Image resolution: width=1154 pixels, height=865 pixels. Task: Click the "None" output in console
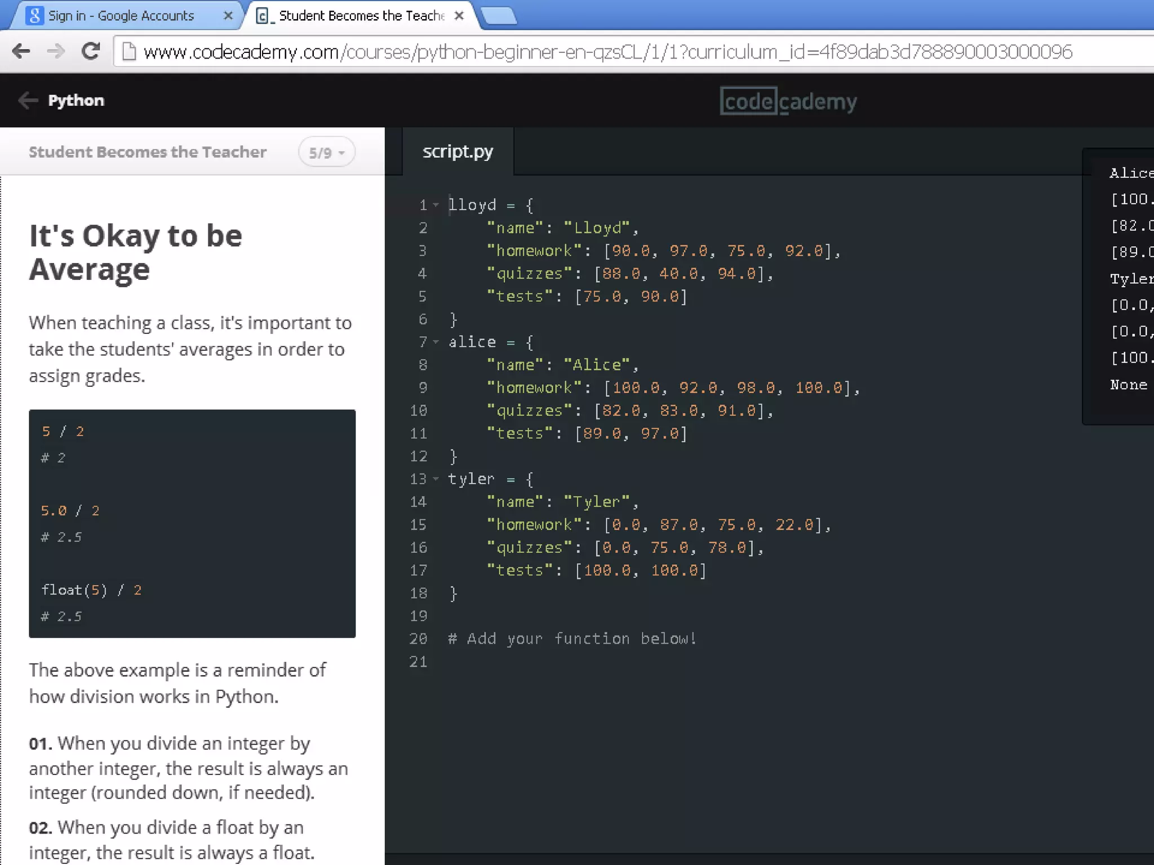pos(1129,385)
